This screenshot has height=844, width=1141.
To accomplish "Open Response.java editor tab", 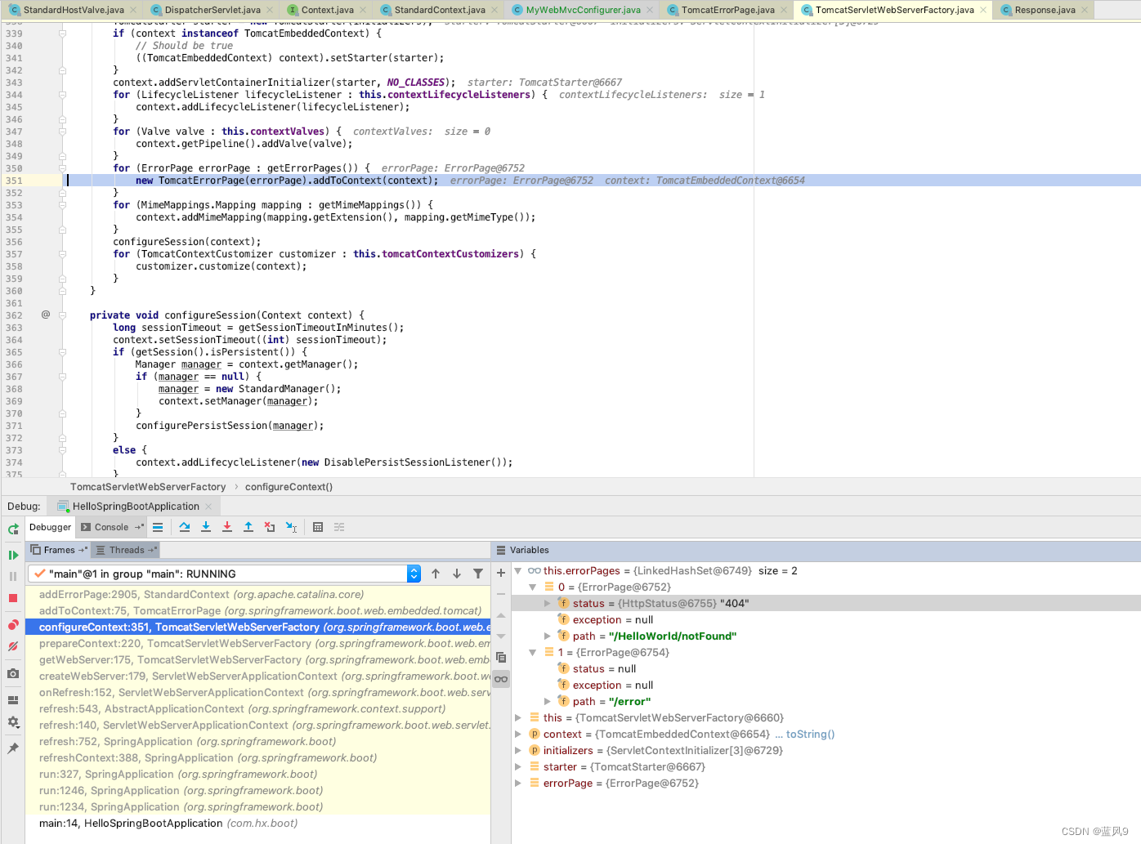I will pos(1045,10).
